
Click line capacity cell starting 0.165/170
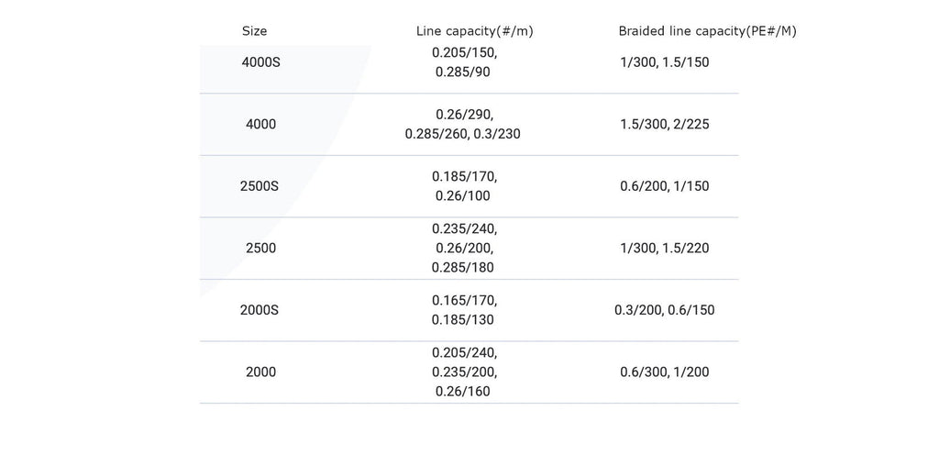tap(464, 310)
